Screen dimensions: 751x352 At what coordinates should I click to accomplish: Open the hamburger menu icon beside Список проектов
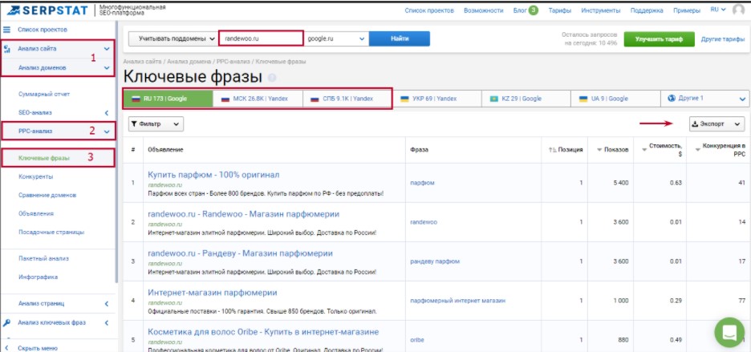(x=7, y=30)
